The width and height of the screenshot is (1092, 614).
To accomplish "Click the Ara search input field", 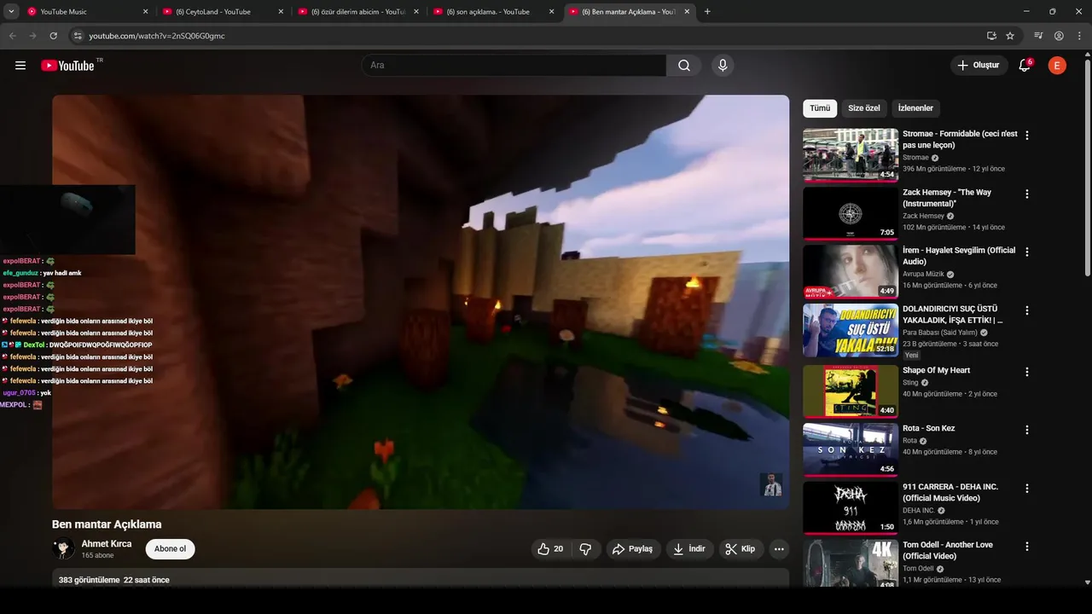I will [514, 66].
